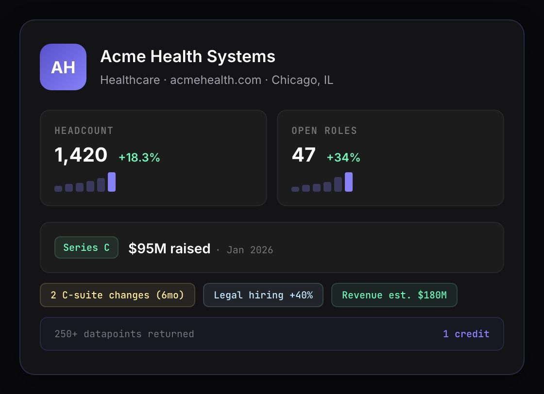Click the open roles trend bar chart

(322, 182)
